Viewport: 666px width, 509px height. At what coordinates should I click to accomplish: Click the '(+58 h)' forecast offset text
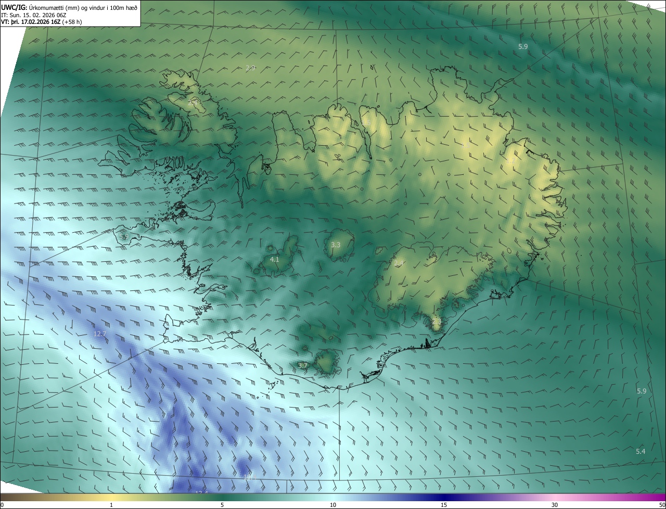(72, 22)
